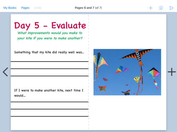Click the last writing line on the left page
The image size is (177, 132).
(50, 116)
